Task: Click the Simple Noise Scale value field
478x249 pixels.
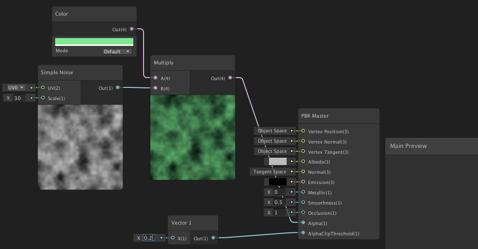Action: [20, 98]
